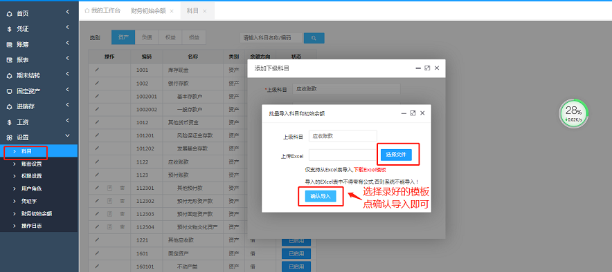Select the 权益 category tab
The height and width of the screenshot is (272, 612).
pos(170,37)
